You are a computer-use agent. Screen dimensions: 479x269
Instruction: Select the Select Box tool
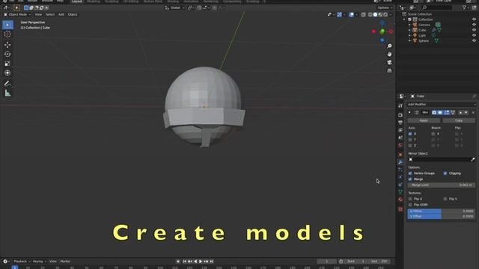(7, 25)
